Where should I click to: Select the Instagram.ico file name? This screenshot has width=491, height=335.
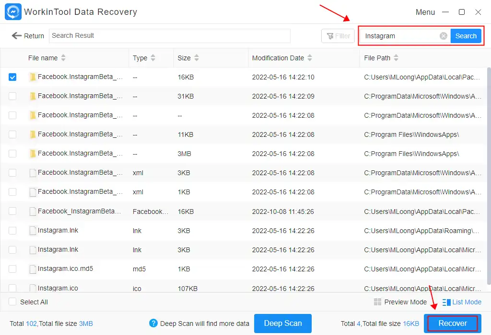(x=58, y=288)
